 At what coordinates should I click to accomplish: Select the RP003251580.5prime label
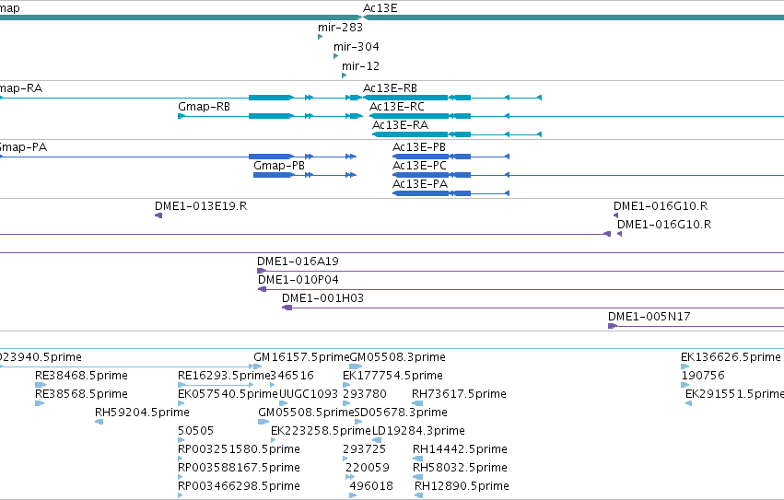coord(239,449)
